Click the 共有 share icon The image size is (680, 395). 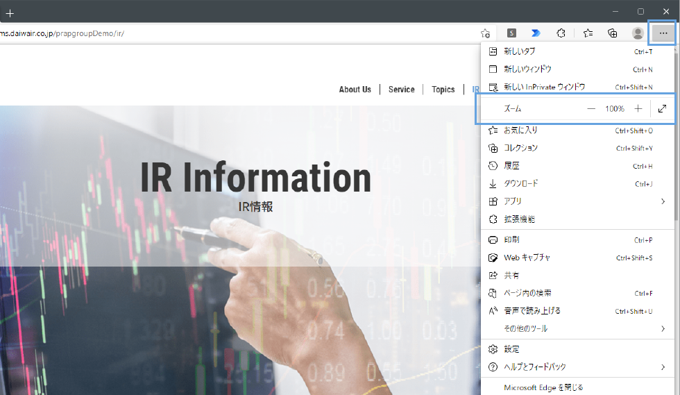pyautogui.click(x=493, y=275)
